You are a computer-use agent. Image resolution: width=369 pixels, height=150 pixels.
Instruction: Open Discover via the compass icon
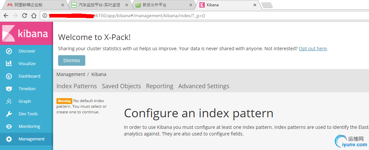click(9, 51)
